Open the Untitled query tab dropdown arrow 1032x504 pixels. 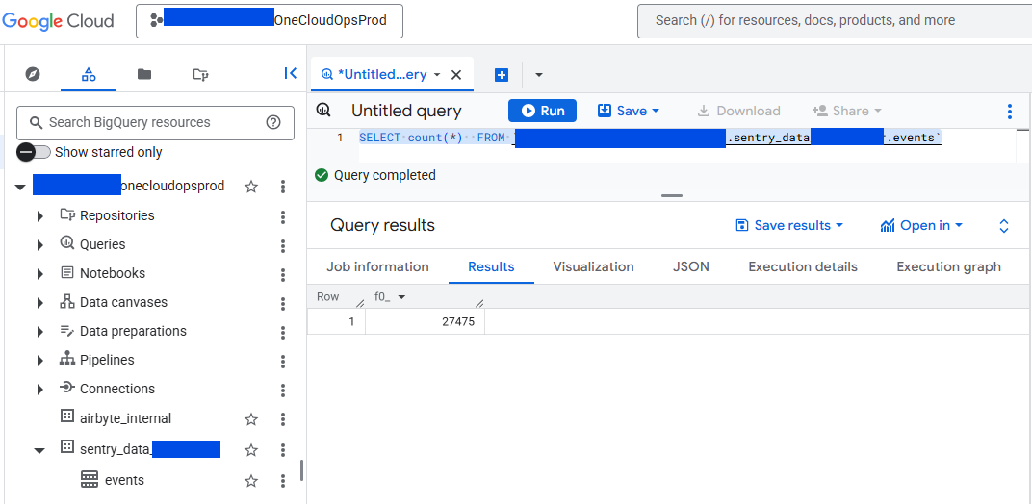(437, 75)
